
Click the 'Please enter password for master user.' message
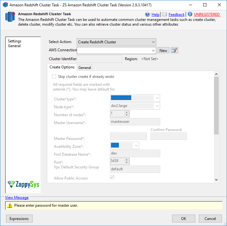pos(46,205)
